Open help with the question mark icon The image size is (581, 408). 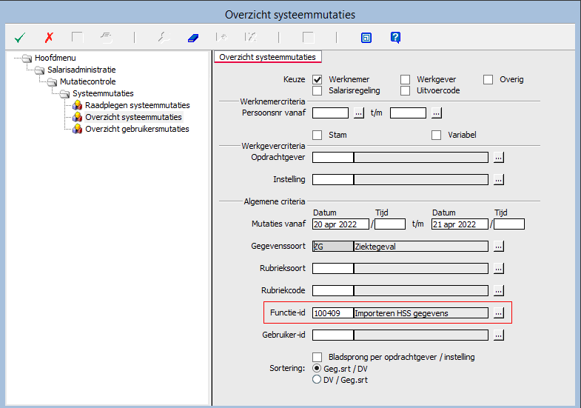[395, 37]
